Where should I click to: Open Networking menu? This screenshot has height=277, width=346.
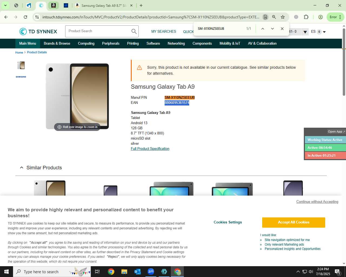(176, 44)
